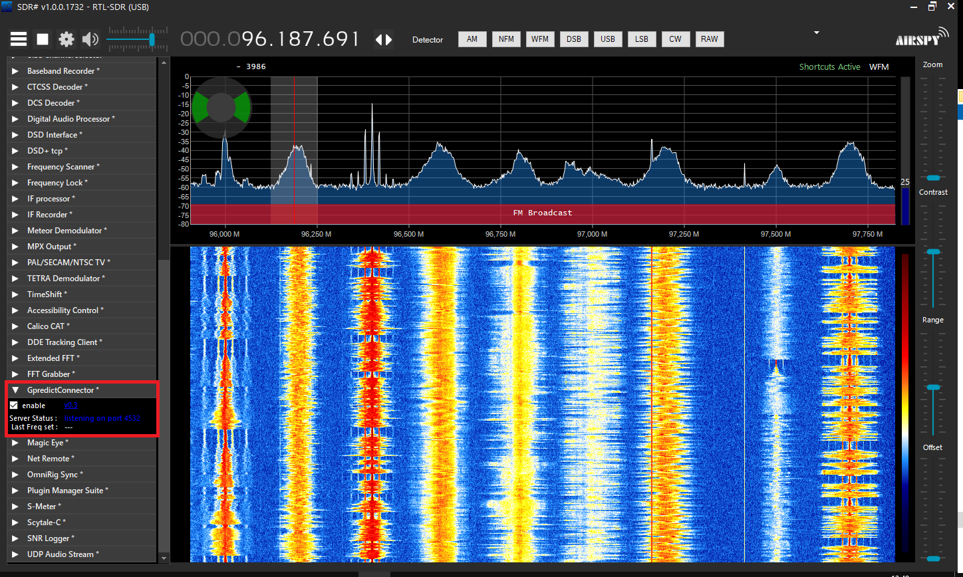Image resolution: width=963 pixels, height=577 pixels.
Task: Collapse the GpredictConnector panel
Action: (x=82, y=390)
